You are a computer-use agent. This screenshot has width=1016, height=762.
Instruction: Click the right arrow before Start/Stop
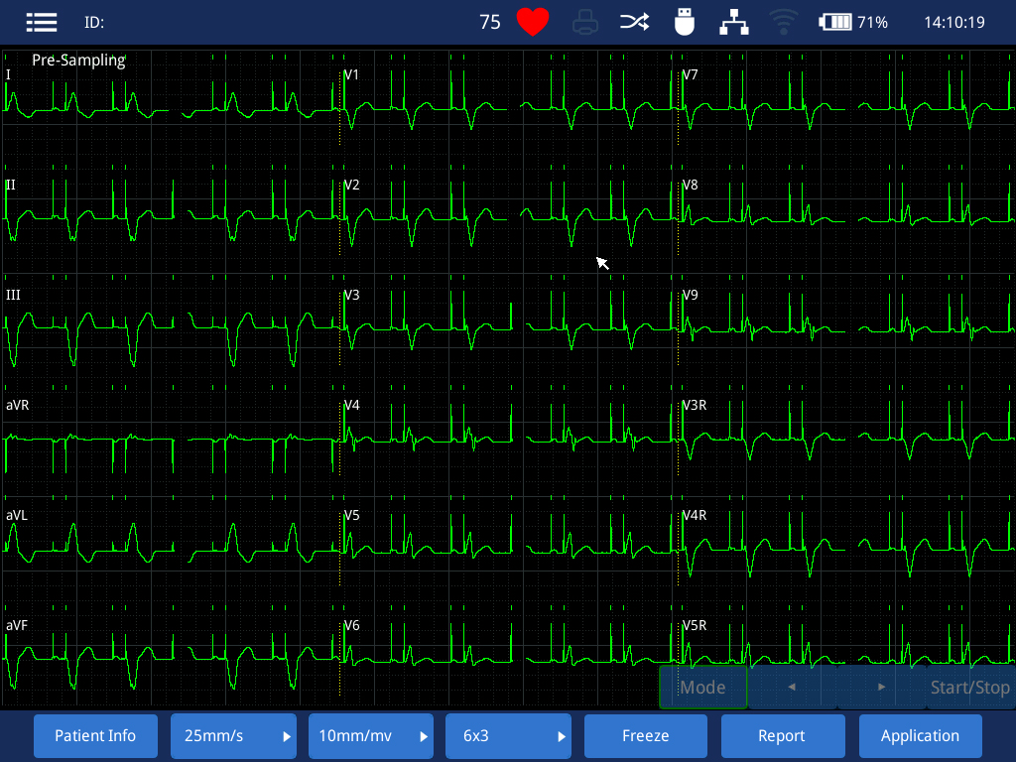tap(881, 687)
